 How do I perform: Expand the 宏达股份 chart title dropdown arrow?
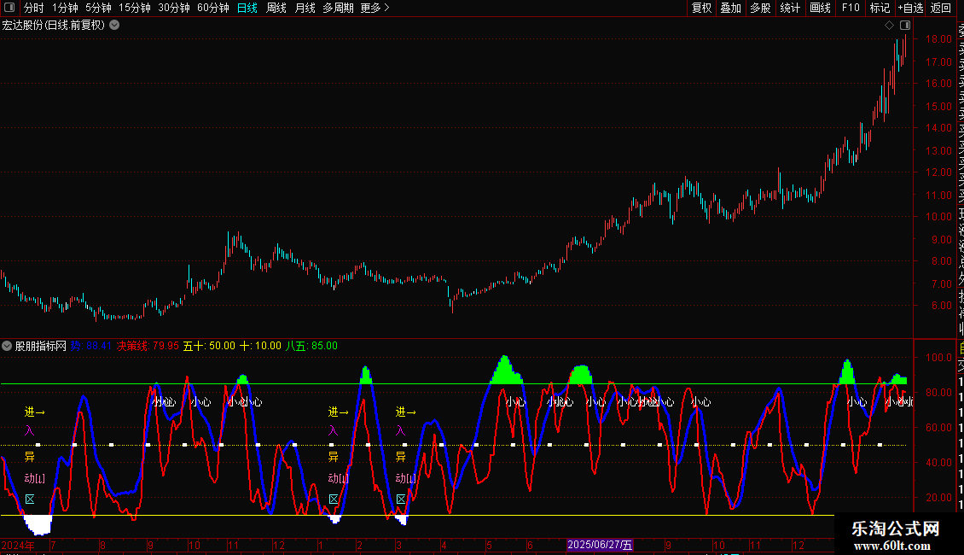click(x=115, y=25)
